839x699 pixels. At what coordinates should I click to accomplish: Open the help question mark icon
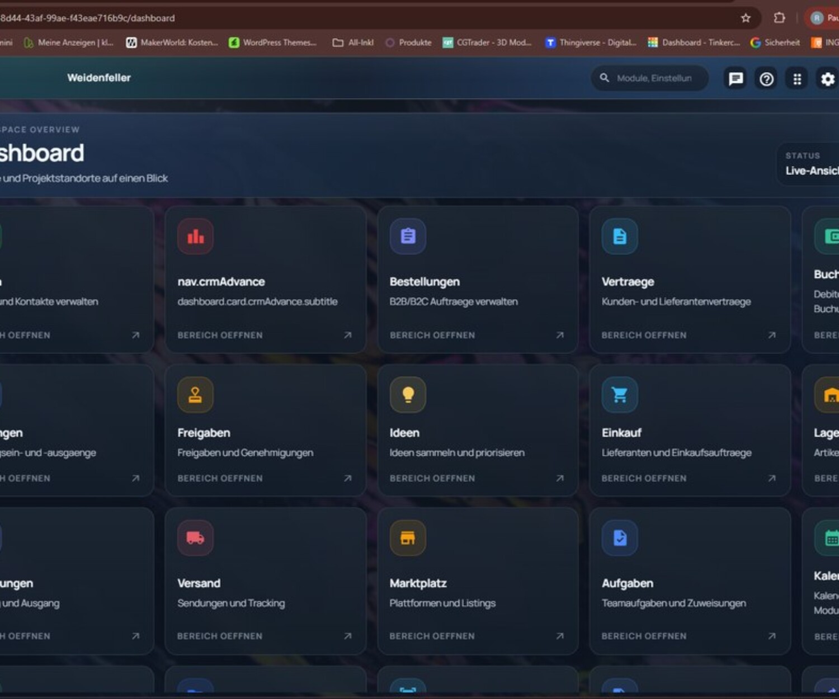[766, 79]
